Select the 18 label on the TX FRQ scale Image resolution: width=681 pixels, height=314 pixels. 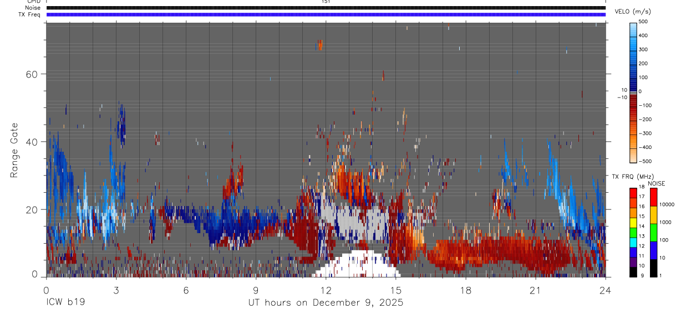pos(642,187)
